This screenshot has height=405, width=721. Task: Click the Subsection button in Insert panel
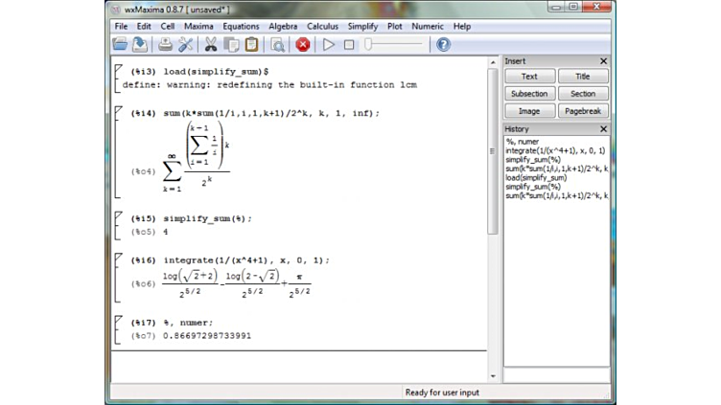(529, 94)
